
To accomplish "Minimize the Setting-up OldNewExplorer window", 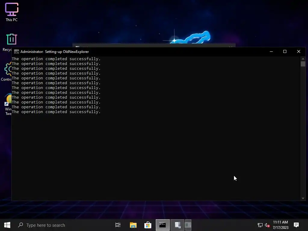I will tap(271, 52).
